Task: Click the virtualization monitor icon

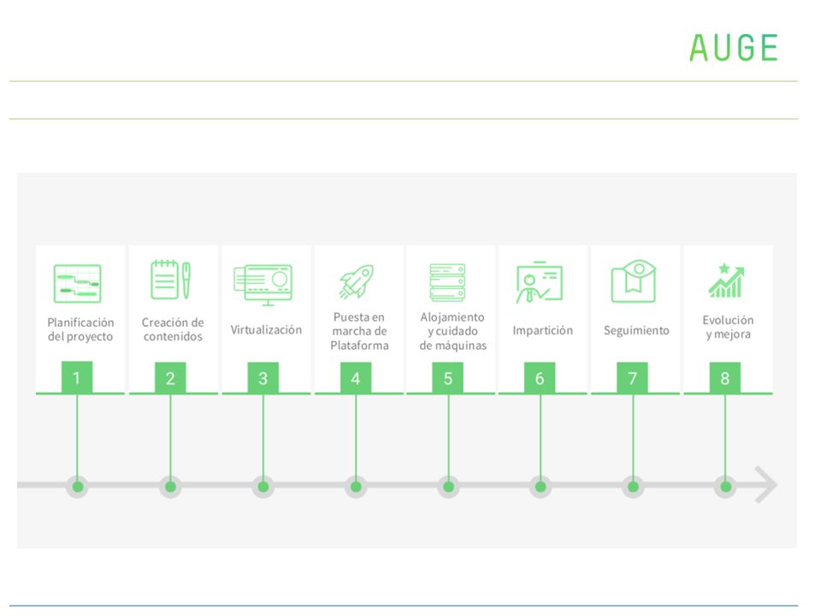Action: click(x=263, y=285)
